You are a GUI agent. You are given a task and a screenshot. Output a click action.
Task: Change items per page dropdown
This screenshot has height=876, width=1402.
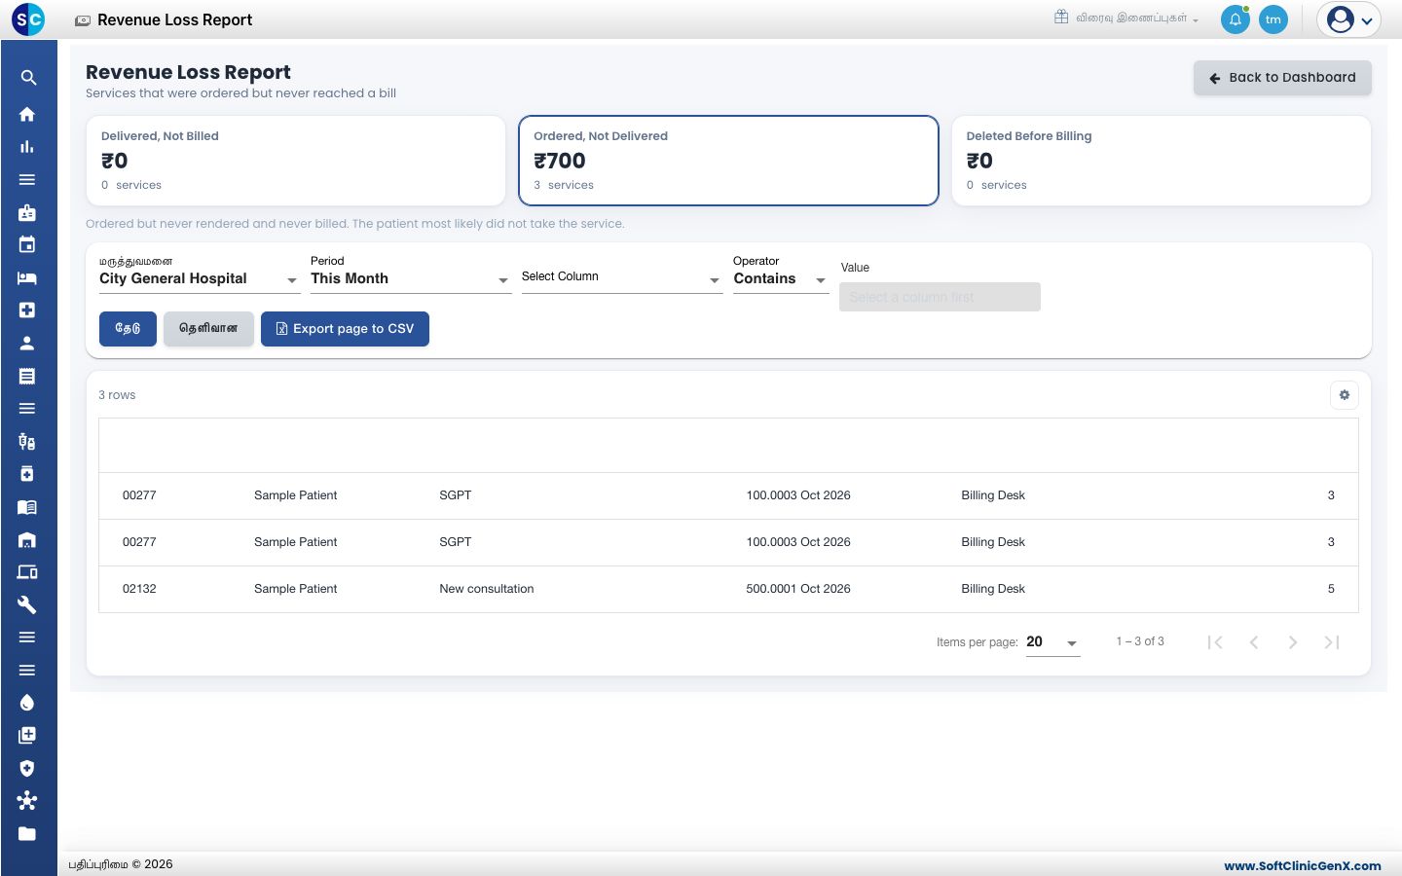pyautogui.click(x=1053, y=642)
